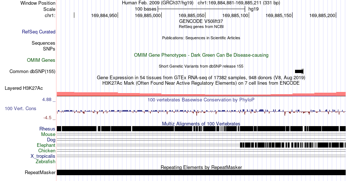
Task: Open the GENCODE V50lift37 track title
Action: coord(201,21)
